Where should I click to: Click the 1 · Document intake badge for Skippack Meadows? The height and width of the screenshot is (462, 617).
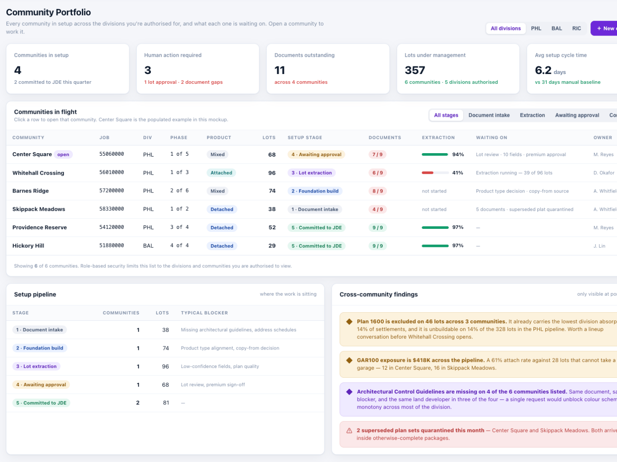click(315, 210)
